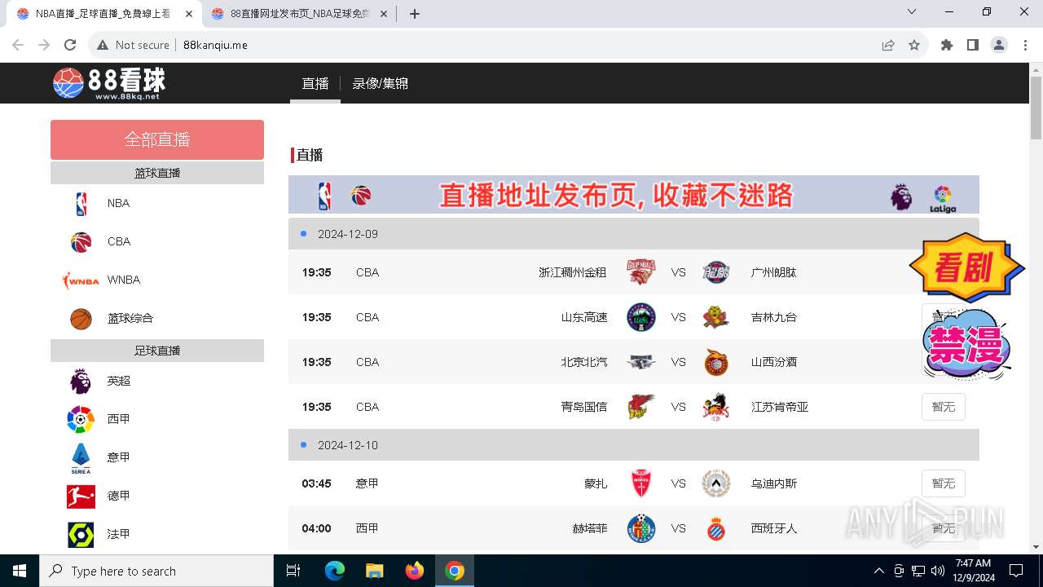1043x587 pixels.
Task: Open 直播地址发布页 banner
Action: click(634, 195)
